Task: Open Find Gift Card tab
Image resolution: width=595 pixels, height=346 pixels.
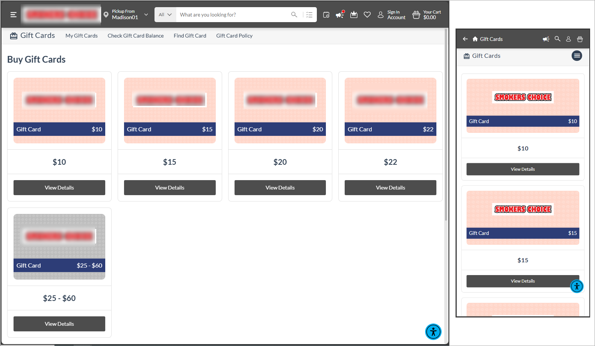Action: [190, 36]
